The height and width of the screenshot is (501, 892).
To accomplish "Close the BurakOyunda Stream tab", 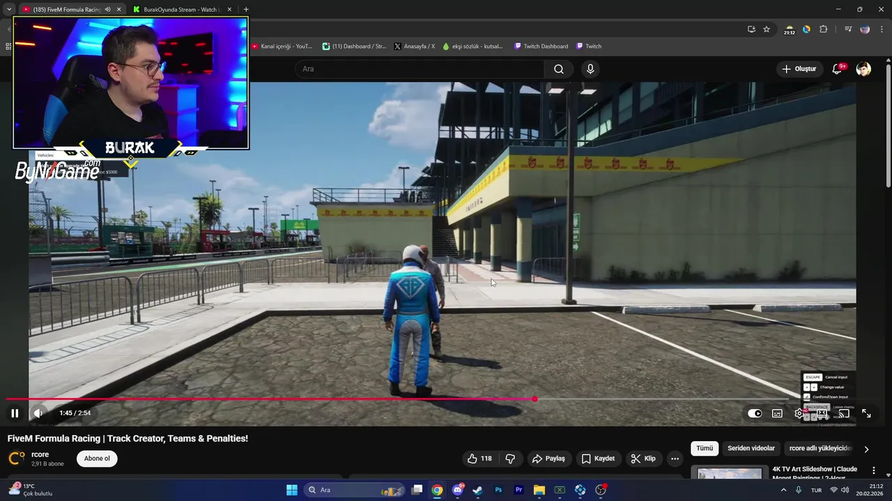I will pos(229,10).
